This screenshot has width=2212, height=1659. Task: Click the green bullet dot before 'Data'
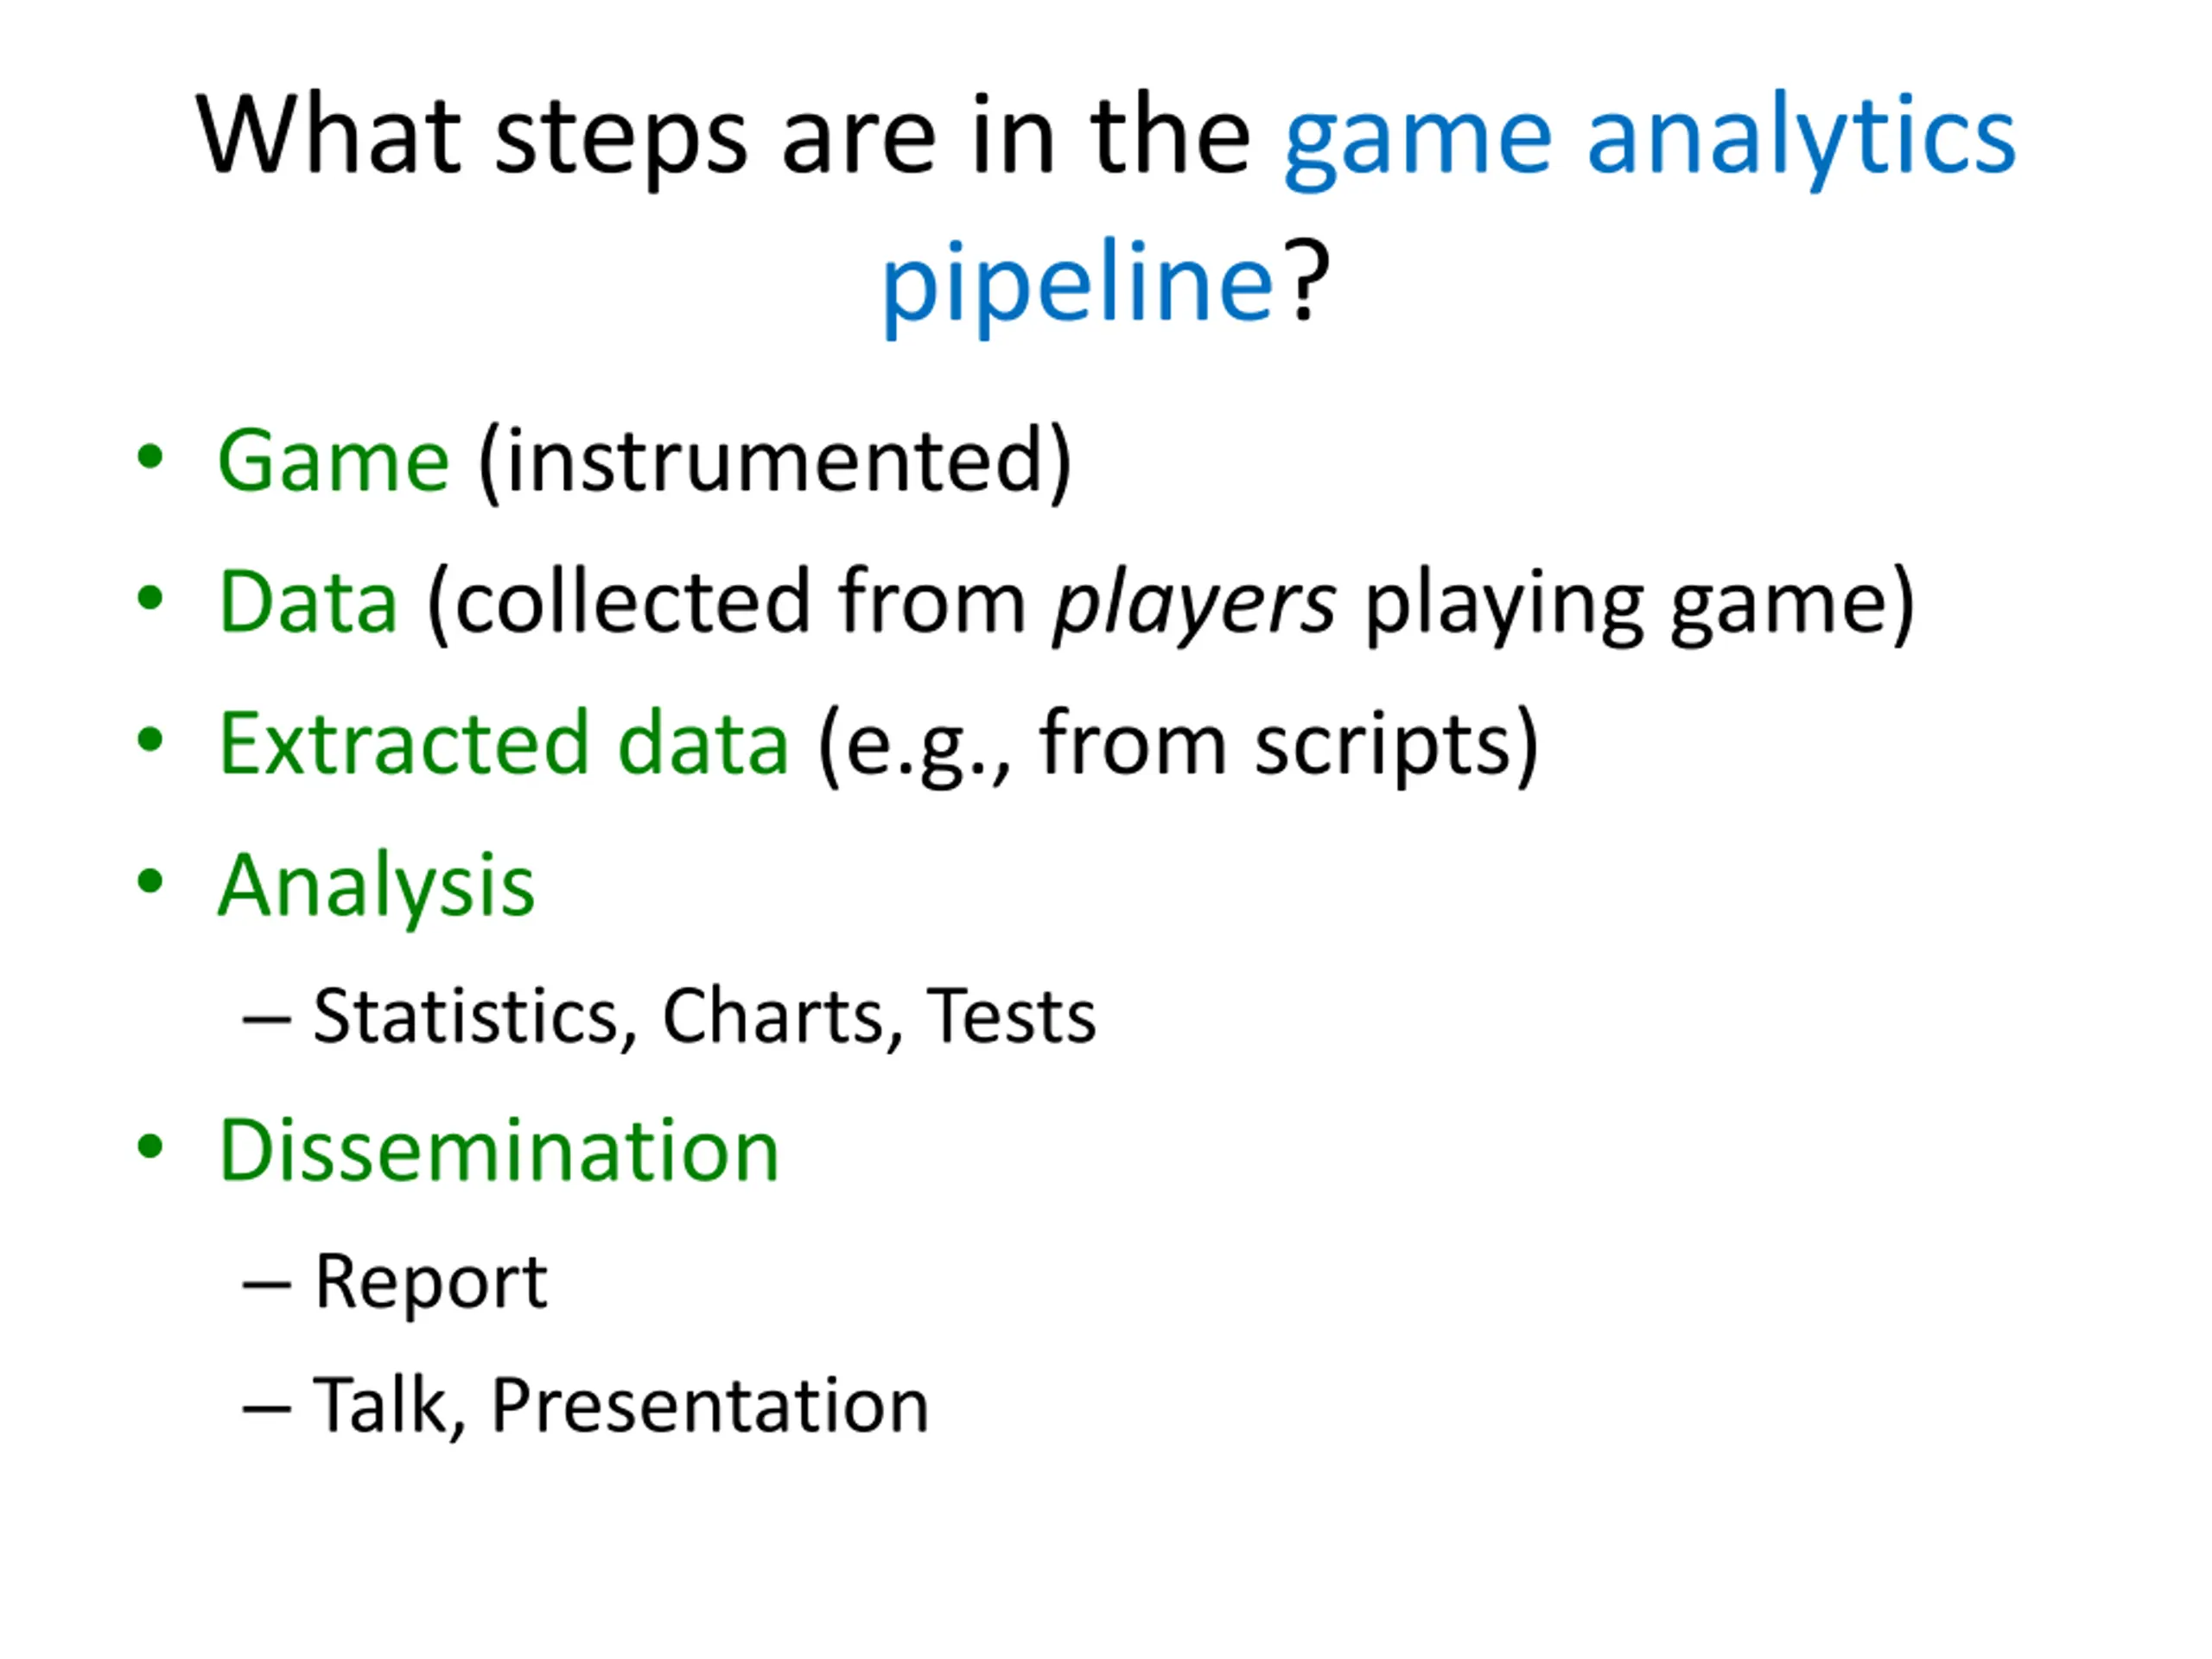tap(150, 598)
